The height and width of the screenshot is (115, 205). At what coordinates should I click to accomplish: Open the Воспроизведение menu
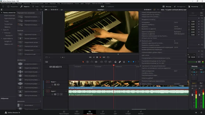[x=67, y=4]
